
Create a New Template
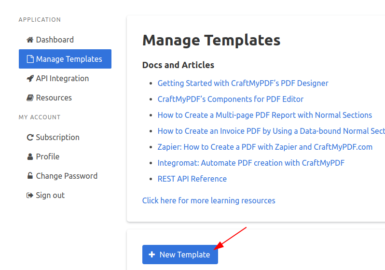(180, 255)
